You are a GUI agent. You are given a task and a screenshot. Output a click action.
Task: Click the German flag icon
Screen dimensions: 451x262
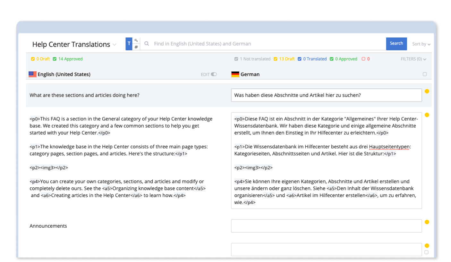235,74
